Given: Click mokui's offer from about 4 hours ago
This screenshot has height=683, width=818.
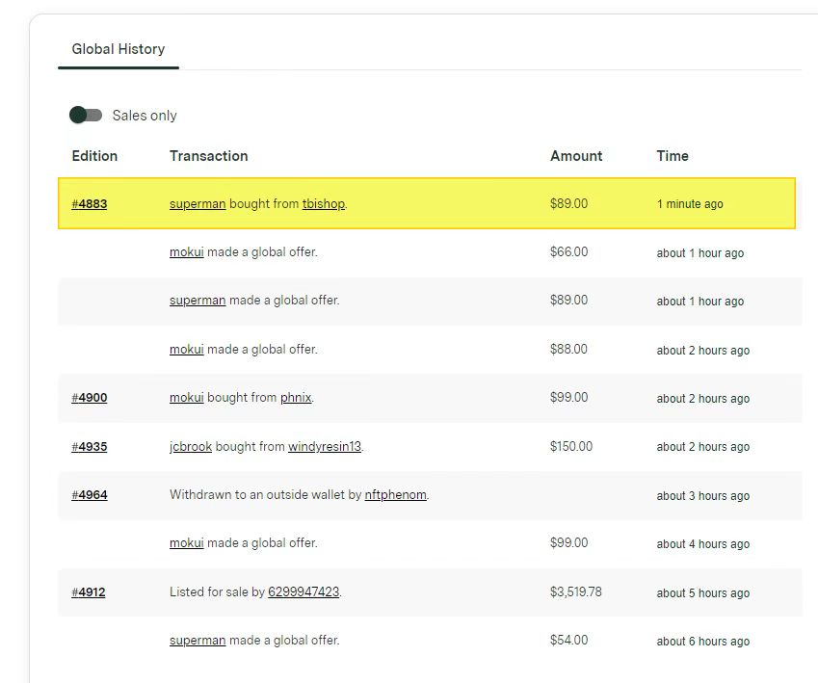Looking at the screenshot, I should (186, 543).
